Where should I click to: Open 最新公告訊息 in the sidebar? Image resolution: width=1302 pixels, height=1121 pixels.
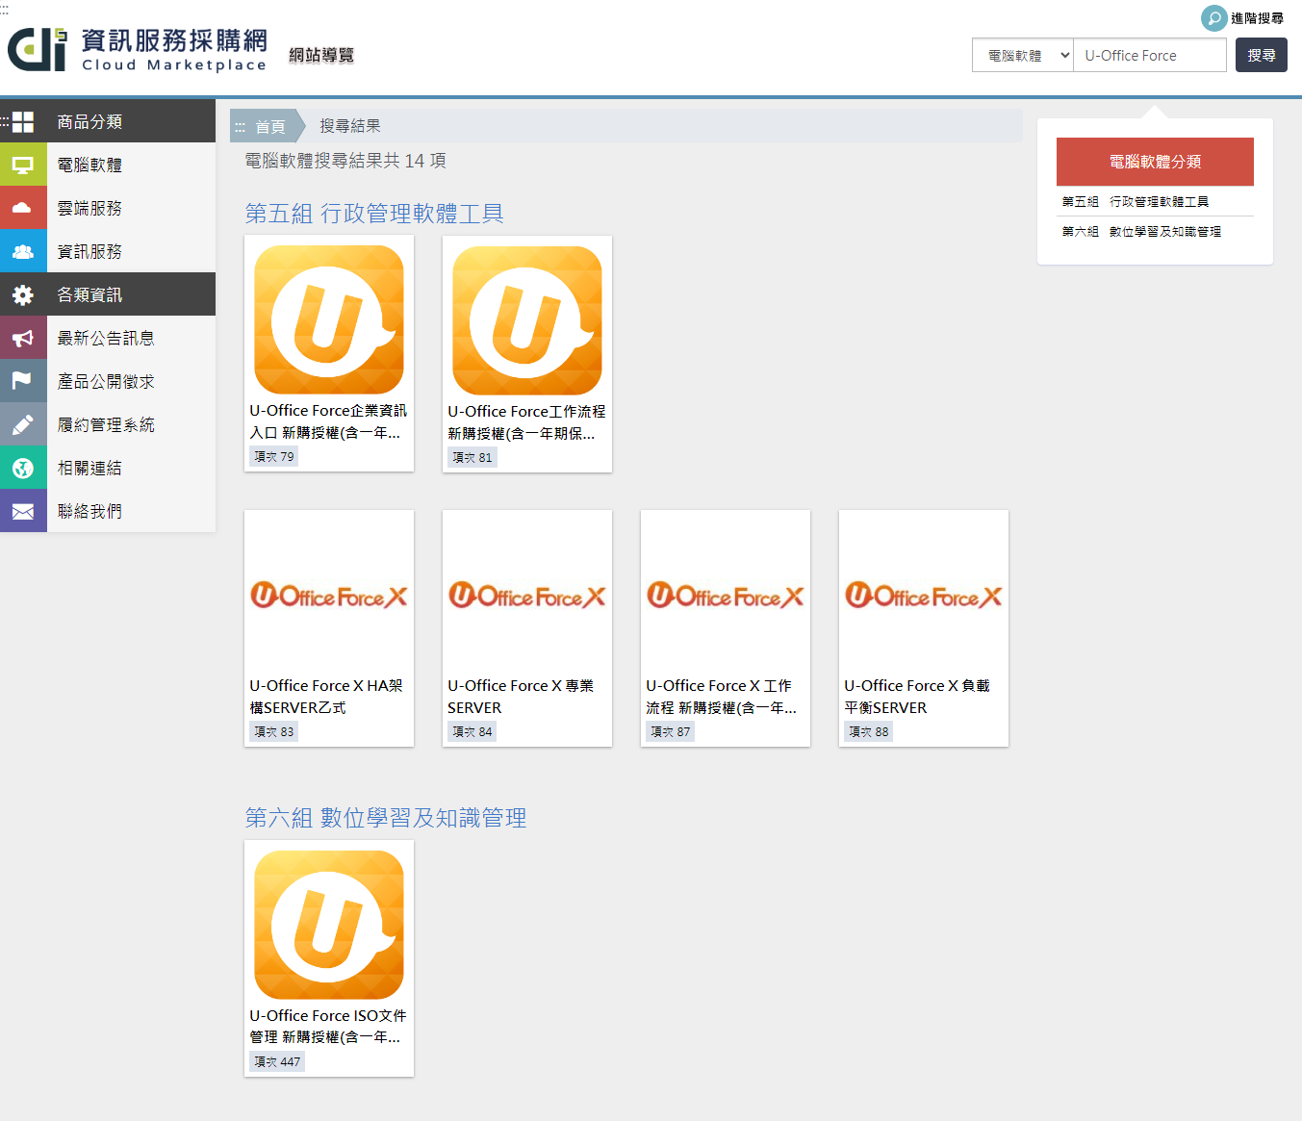(x=108, y=338)
